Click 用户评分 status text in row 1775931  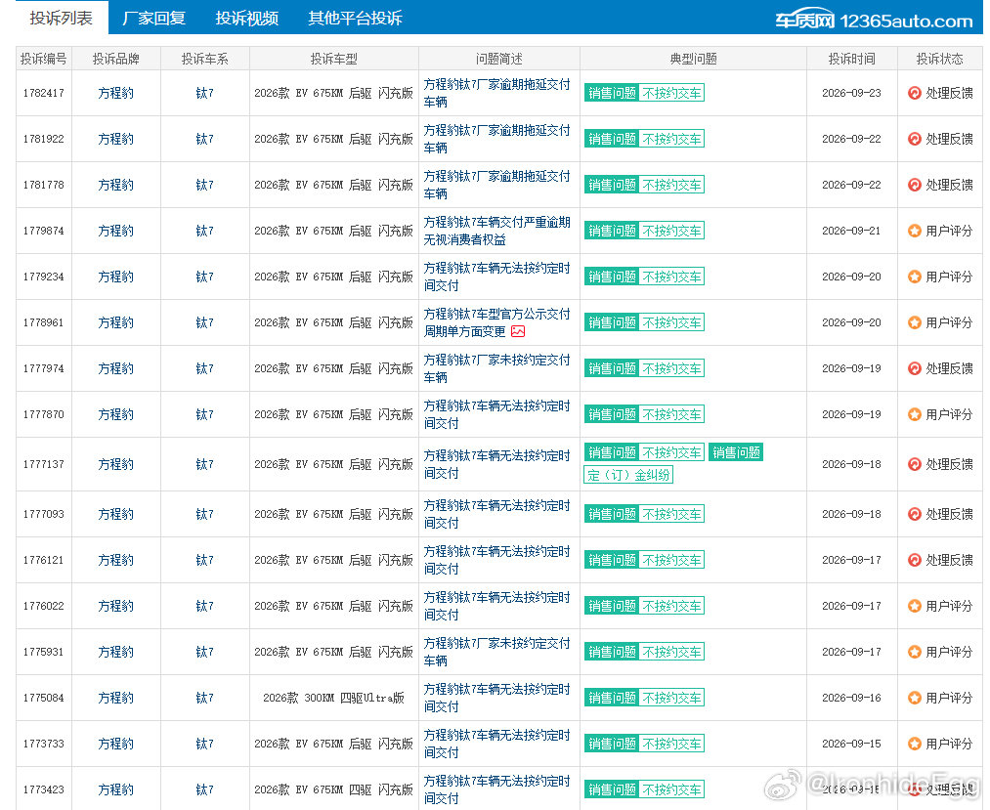click(x=949, y=652)
